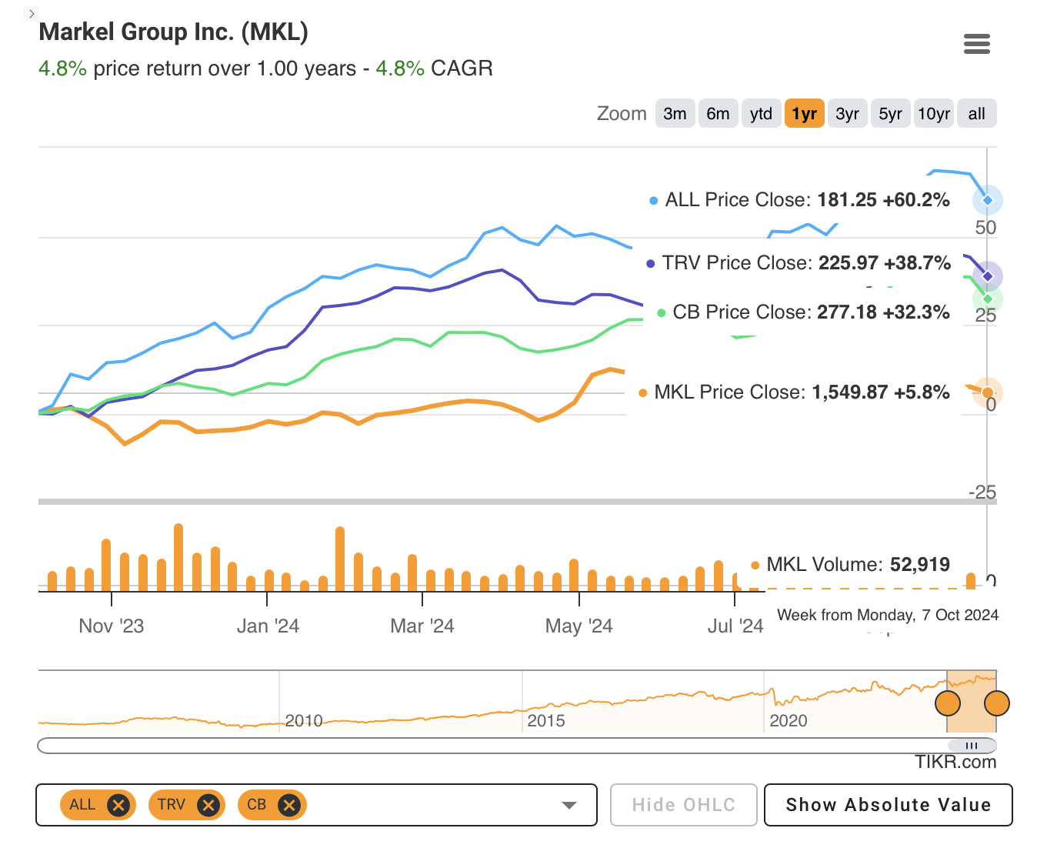This screenshot has width=1037, height=848.
Task: Click the orange MKL Price Close legend dot
Action: [x=642, y=392]
